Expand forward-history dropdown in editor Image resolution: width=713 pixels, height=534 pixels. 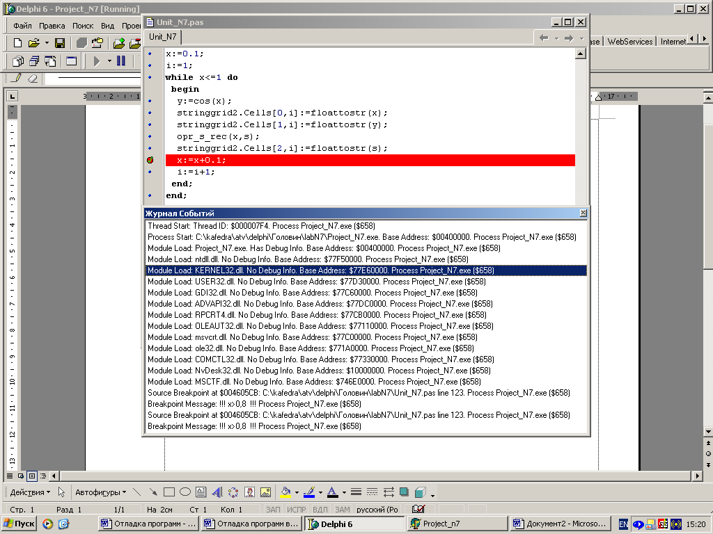point(581,39)
